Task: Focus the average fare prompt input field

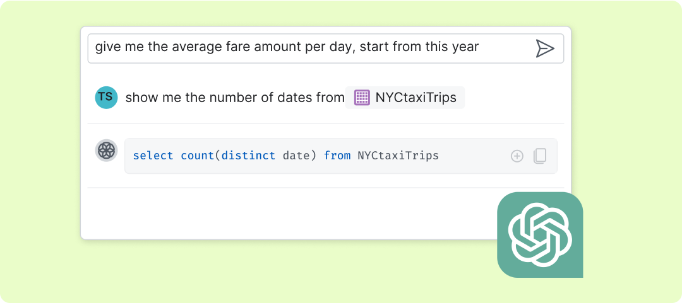Action: click(309, 48)
